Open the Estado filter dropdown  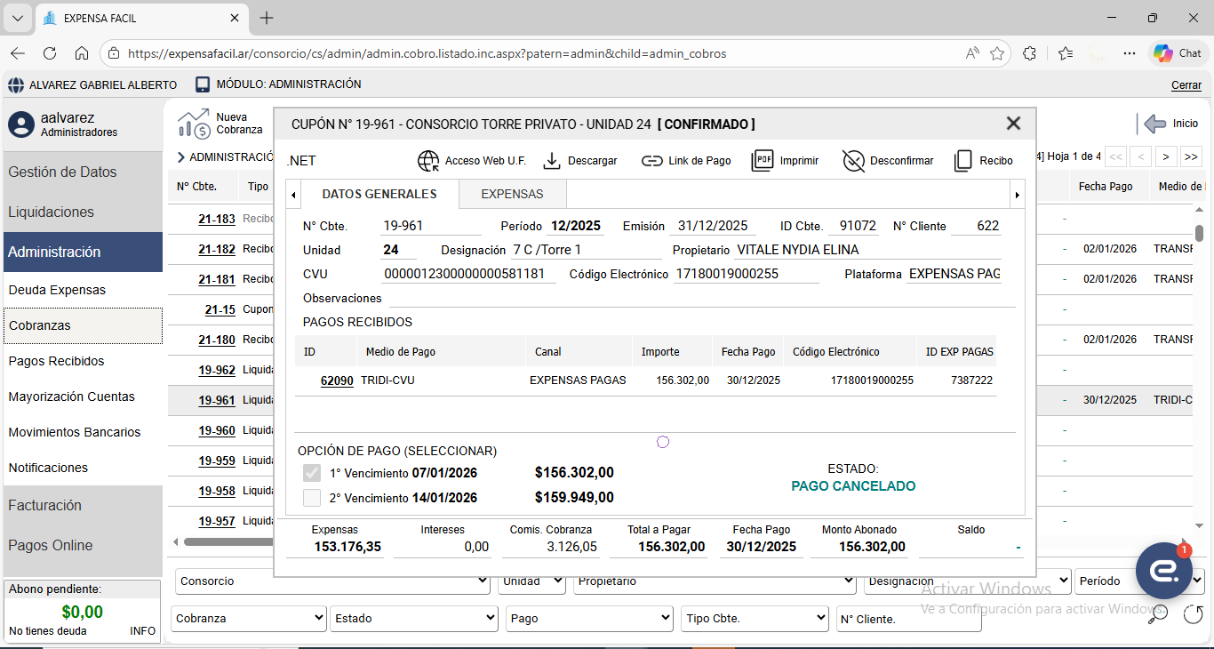(x=413, y=619)
